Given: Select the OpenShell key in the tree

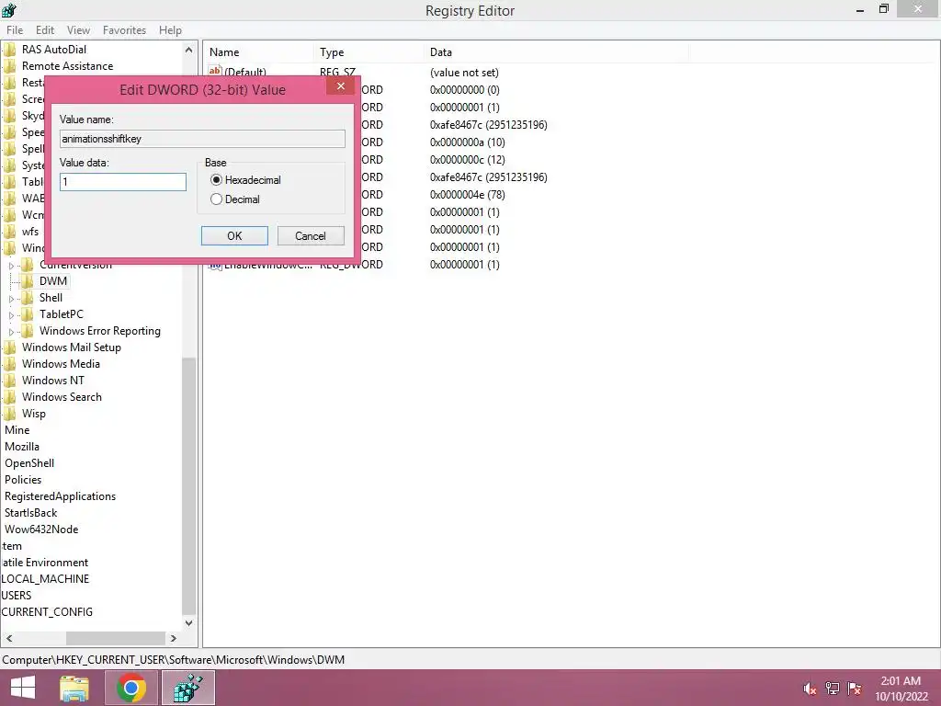Looking at the screenshot, I should point(29,463).
